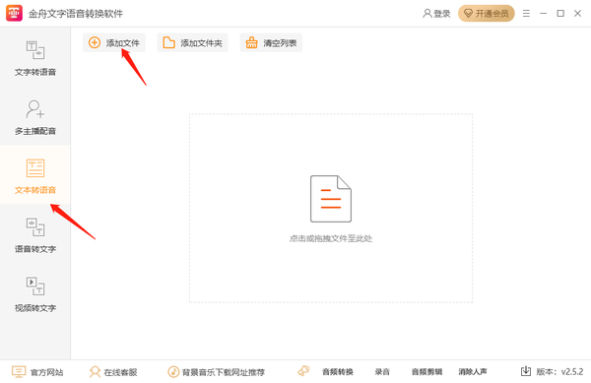This screenshot has height=383, width=591.
Task: Open the 语音转文字 sidebar icon
Action: (x=35, y=227)
